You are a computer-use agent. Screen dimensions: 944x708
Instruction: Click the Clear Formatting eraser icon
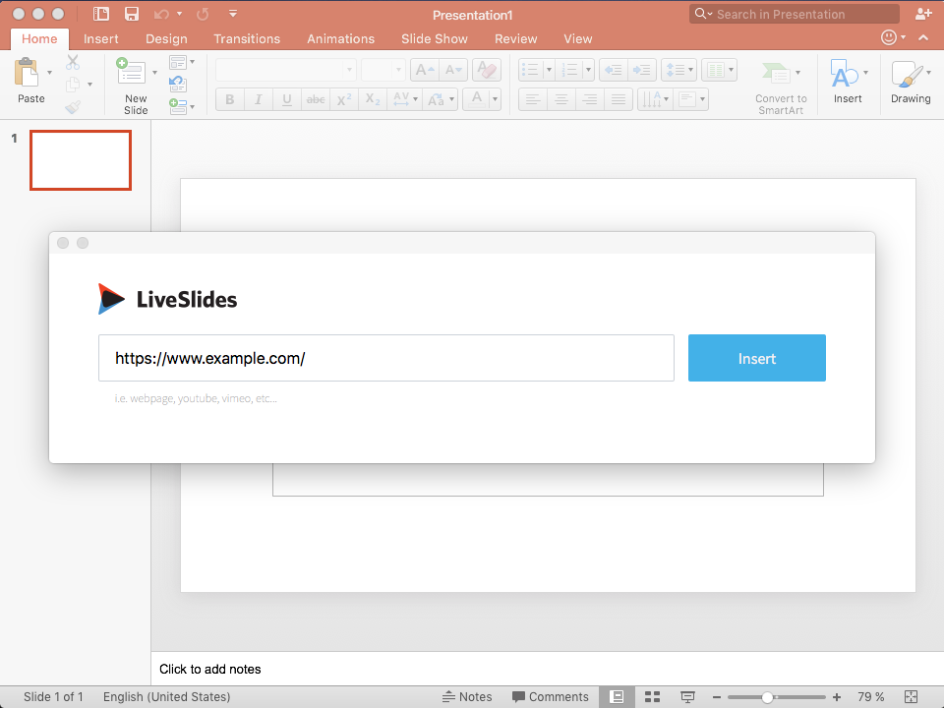click(x=487, y=71)
